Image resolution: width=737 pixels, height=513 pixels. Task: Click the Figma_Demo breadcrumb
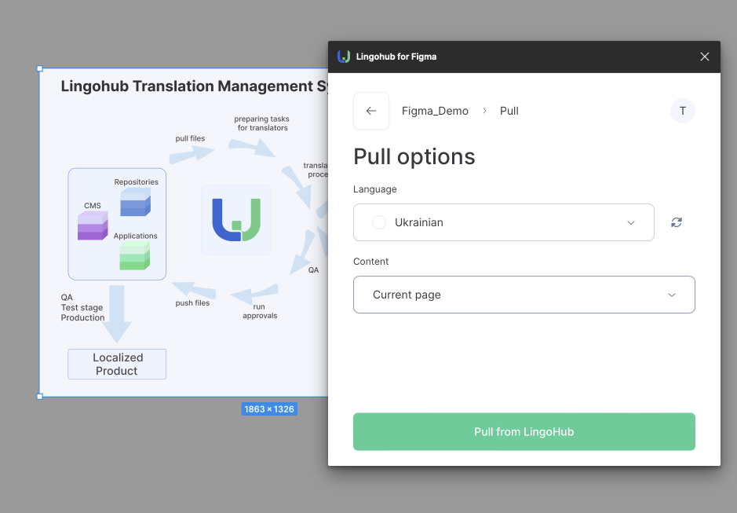click(435, 111)
